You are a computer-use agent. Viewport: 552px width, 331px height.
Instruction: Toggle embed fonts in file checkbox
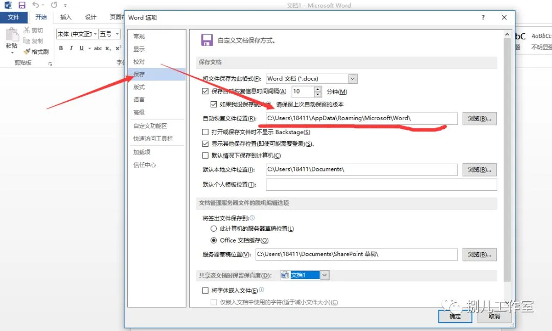pos(205,291)
